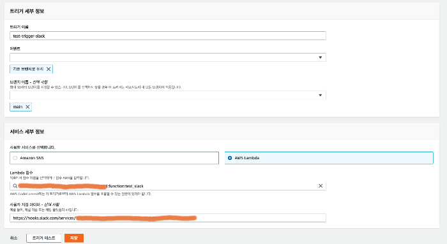Click the custom data webhook URL field
The width and height of the screenshot is (447, 244).
click(x=167, y=218)
